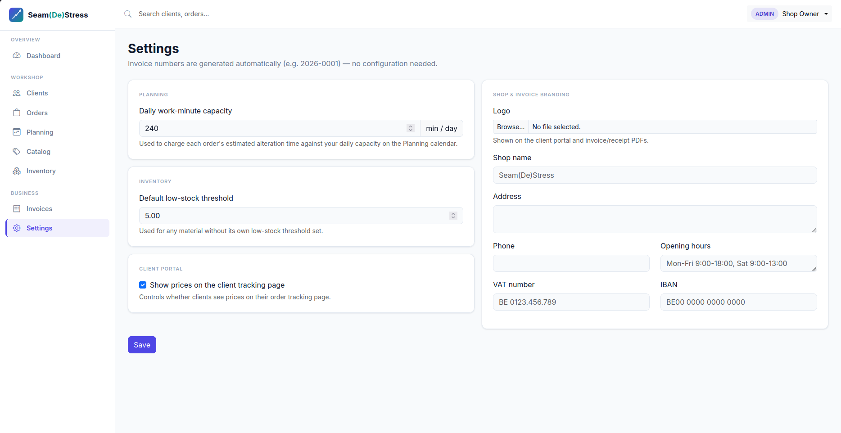
Task: Click the Default low-stock threshold field
Action: [301, 216]
